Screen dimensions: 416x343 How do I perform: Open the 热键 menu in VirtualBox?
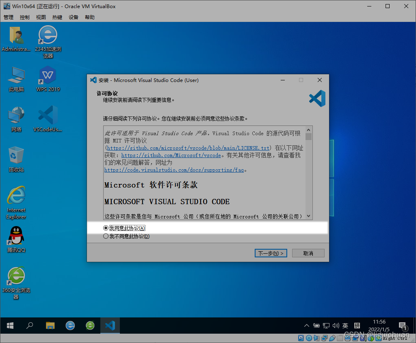(57, 17)
